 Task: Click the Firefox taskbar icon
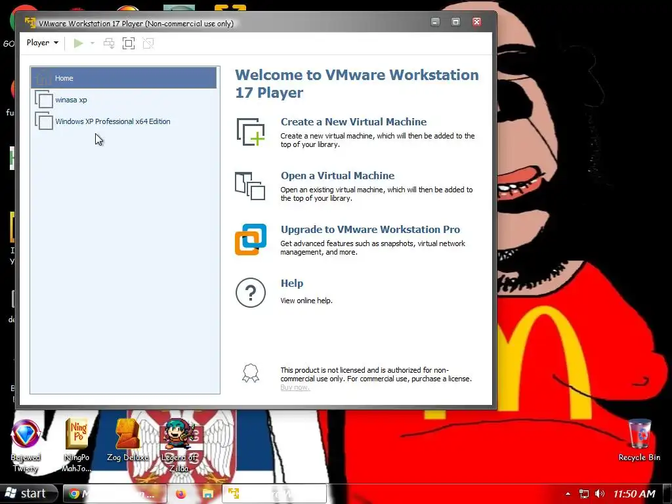tap(181, 494)
